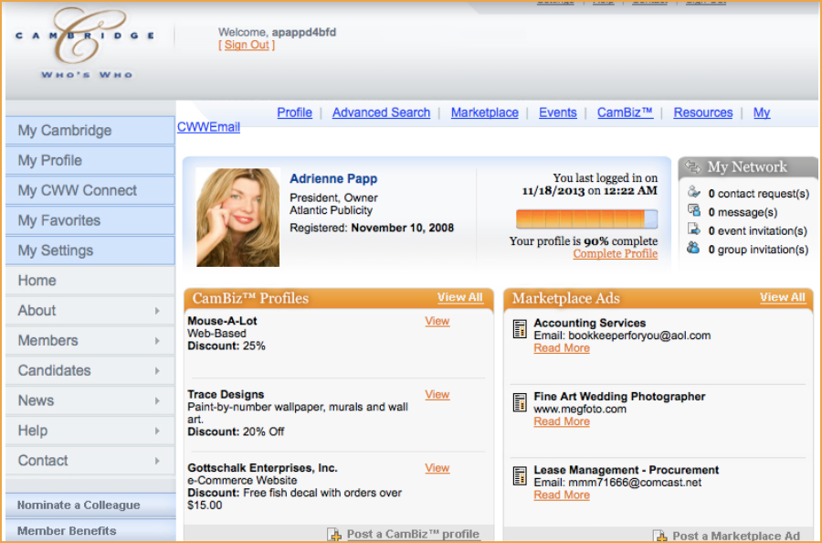Click the Sign Out link under welcome
This screenshot has height=543, width=822.
click(x=247, y=45)
